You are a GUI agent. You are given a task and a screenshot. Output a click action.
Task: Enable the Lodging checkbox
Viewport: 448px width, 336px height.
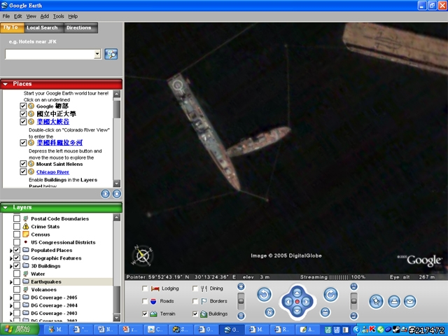pyautogui.click(x=145, y=288)
